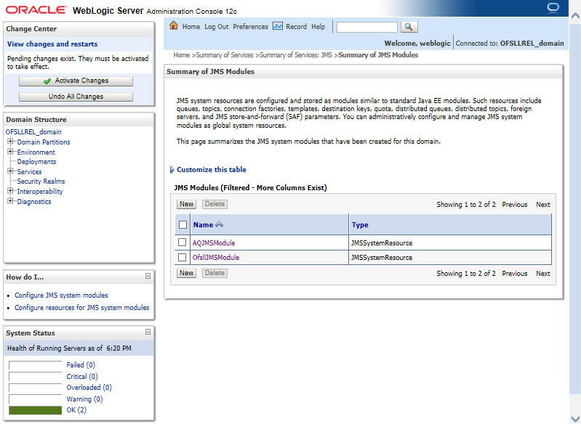This screenshot has height=424, width=581.
Task: Click Summary of Services breadcrumb
Action: tap(225, 55)
